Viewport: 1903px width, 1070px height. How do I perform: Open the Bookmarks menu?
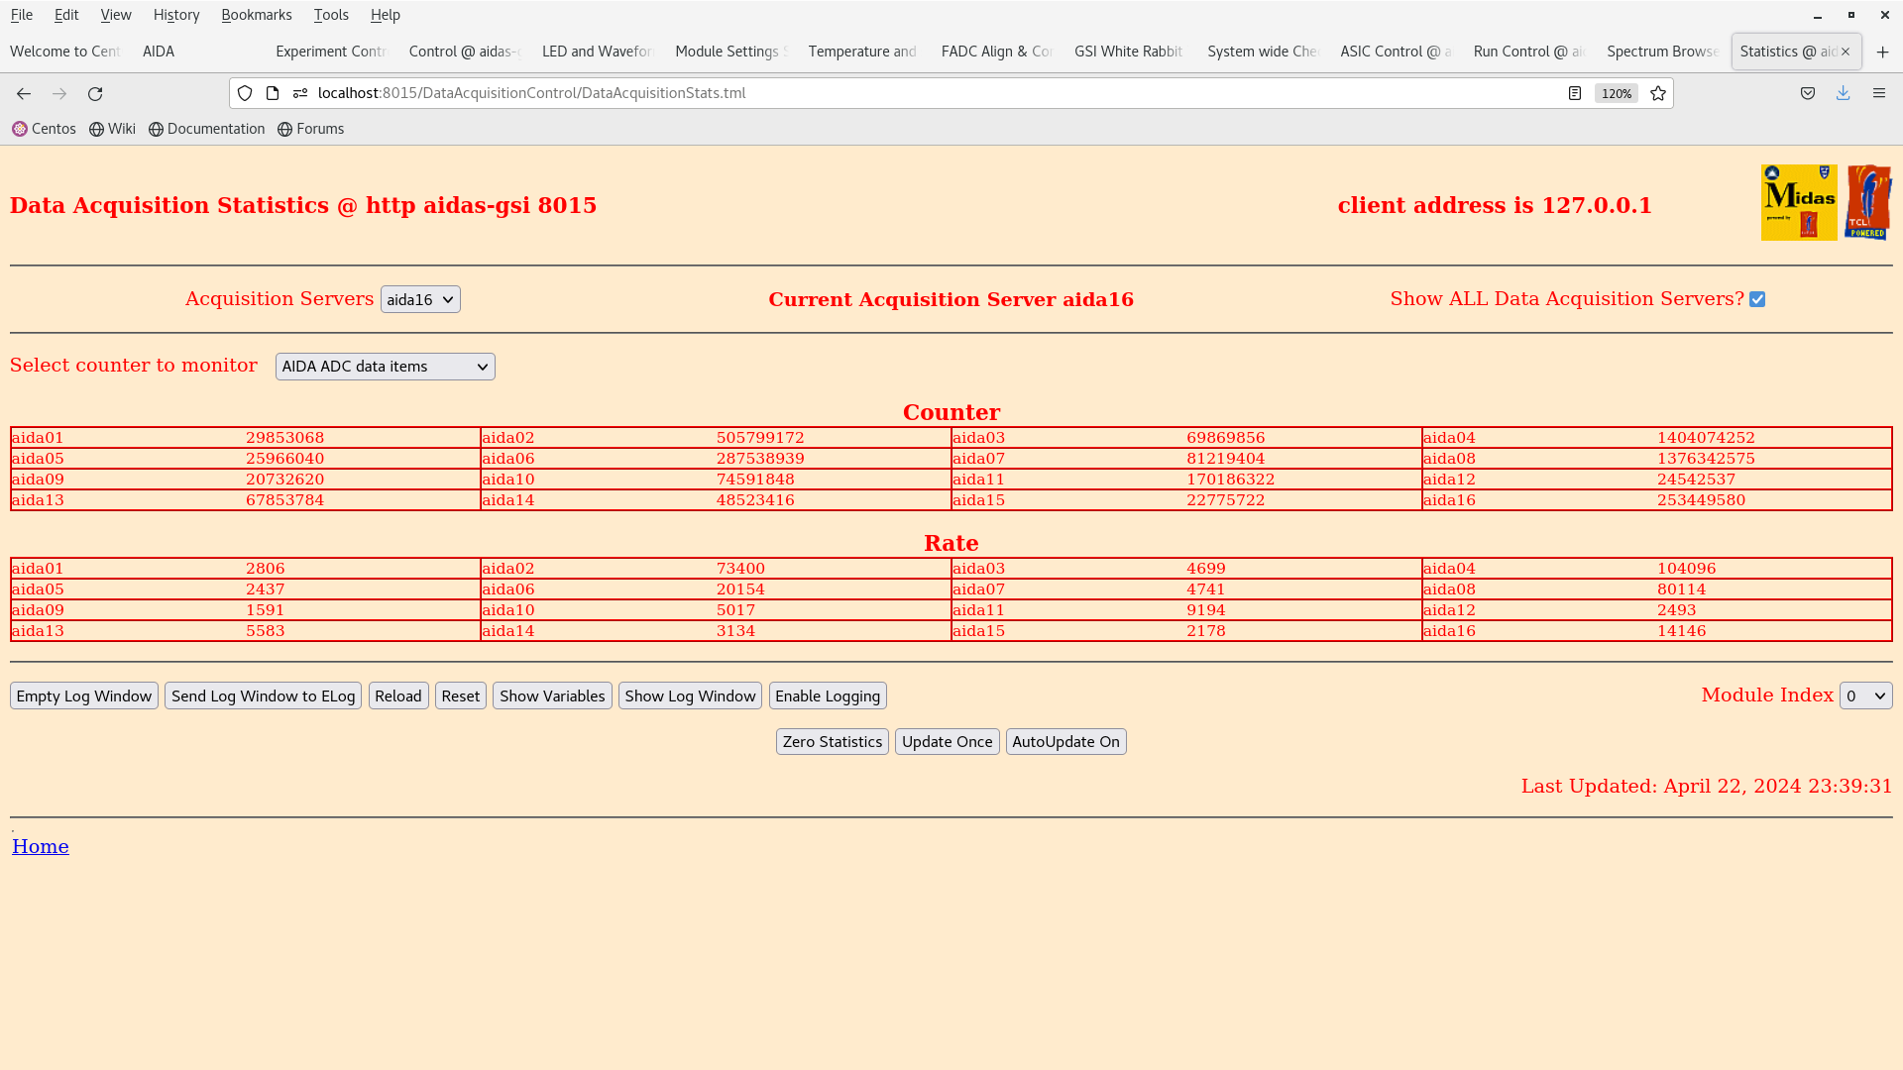(256, 15)
